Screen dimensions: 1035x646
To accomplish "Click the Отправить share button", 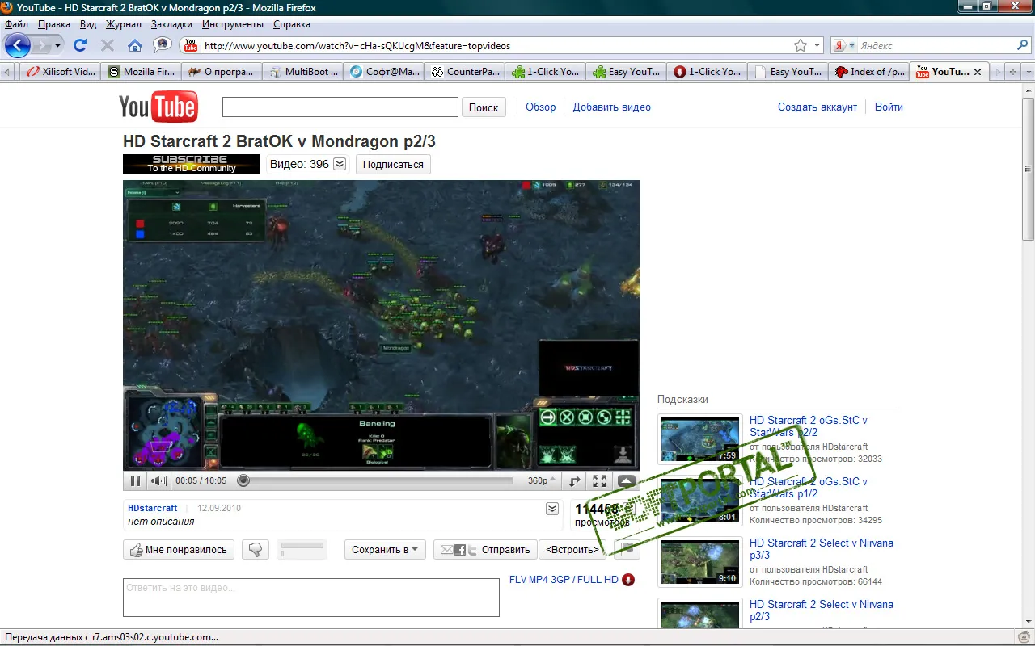I will pos(505,550).
